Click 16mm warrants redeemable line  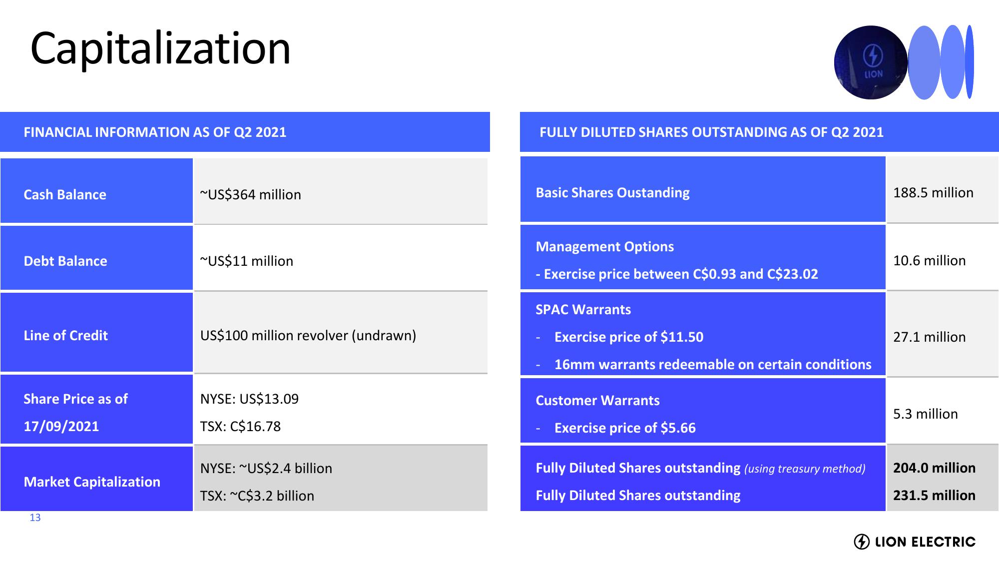pyautogui.click(x=713, y=364)
